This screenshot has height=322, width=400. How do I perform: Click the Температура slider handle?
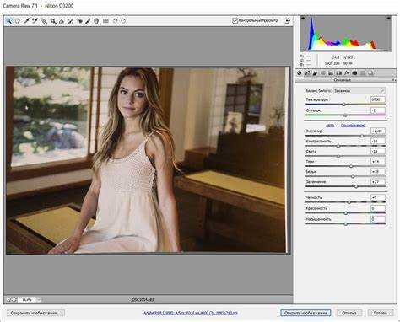[343, 105]
